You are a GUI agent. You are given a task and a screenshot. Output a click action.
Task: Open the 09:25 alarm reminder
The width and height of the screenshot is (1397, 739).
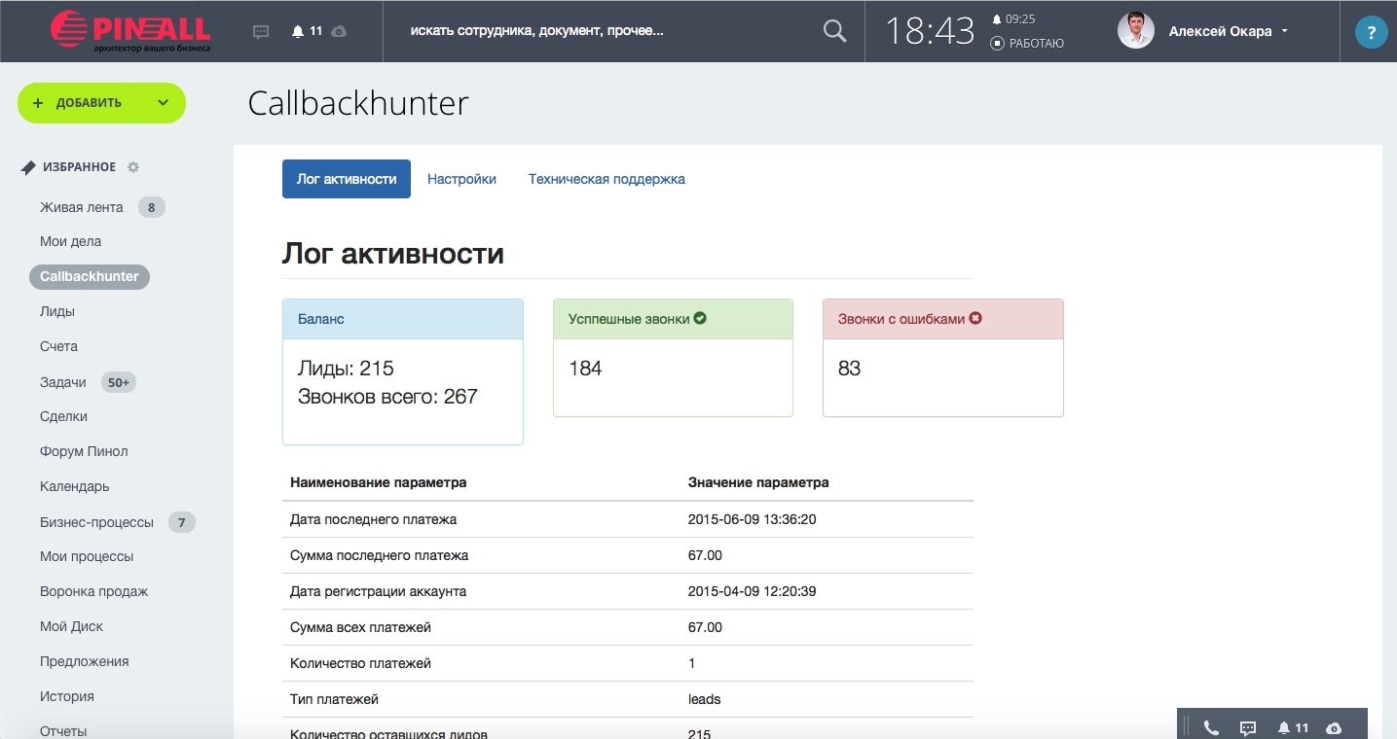pyautogui.click(x=1013, y=18)
